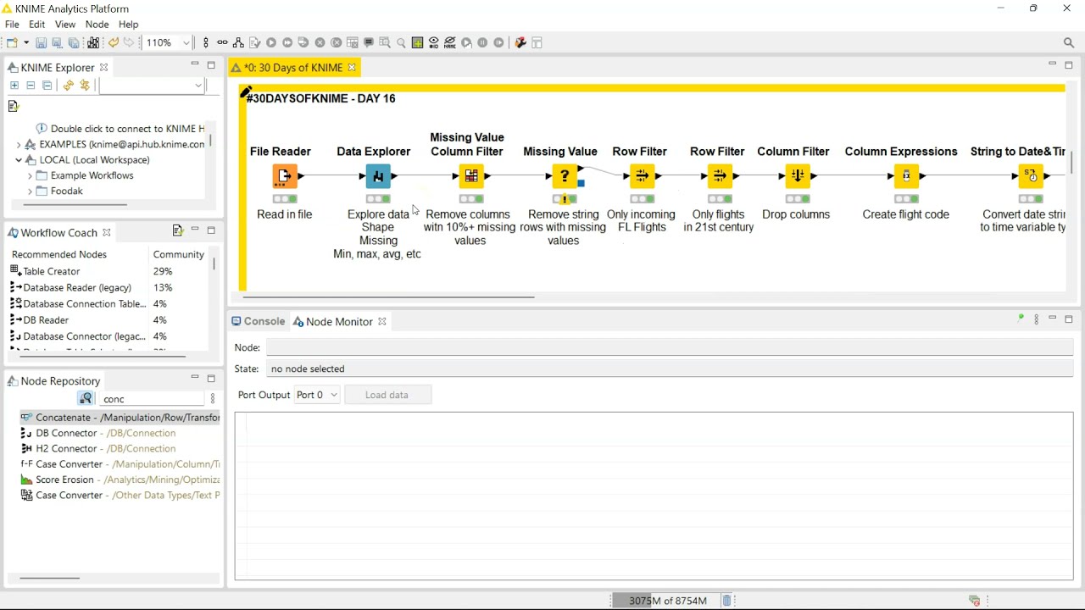This screenshot has width=1085, height=610.
Task: Click the Load data button
Action: click(x=387, y=395)
